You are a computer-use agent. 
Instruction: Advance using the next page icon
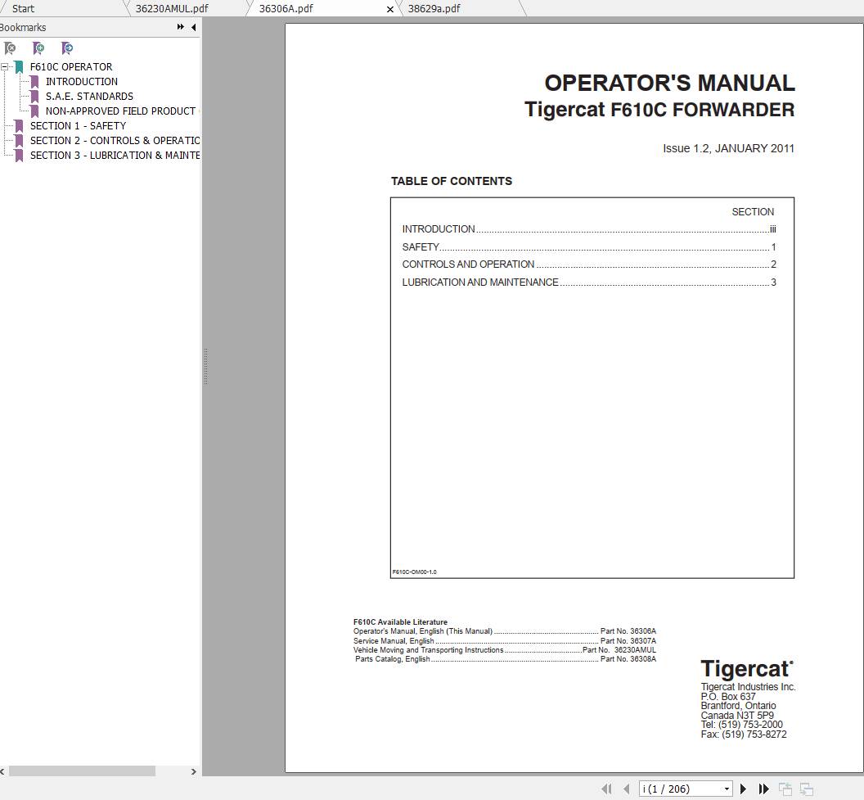point(743,788)
